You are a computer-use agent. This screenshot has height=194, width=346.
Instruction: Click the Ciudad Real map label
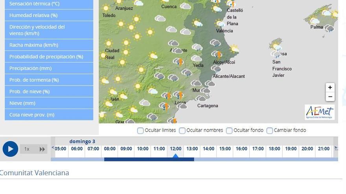(112, 54)
